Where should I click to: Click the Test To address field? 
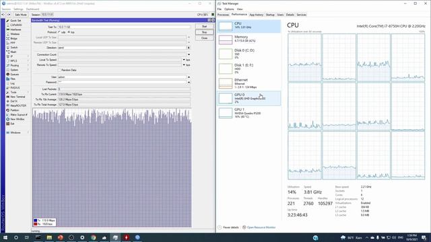point(124,27)
